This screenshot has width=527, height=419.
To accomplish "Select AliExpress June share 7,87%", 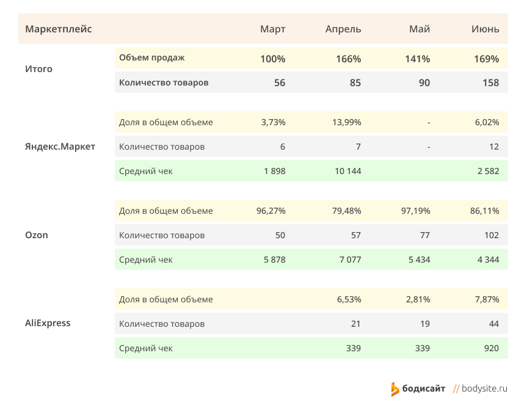I will pyautogui.click(x=487, y=299).
